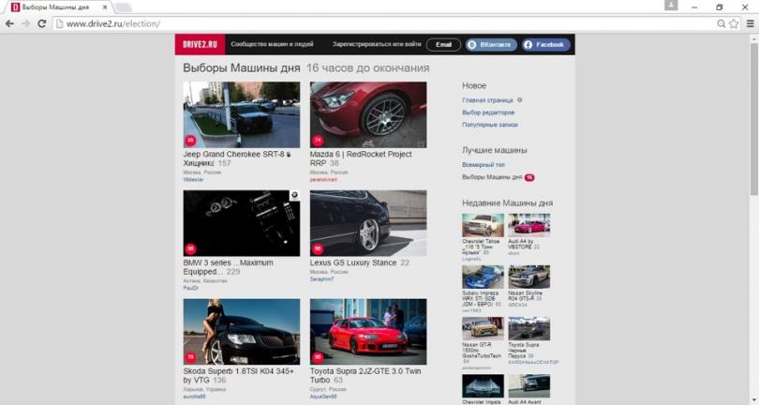Image resolution: width=759 pixels, height=405 pixels.
Task: Click the red vote badge on Jeep photo
Action: [x=191, y=141]
